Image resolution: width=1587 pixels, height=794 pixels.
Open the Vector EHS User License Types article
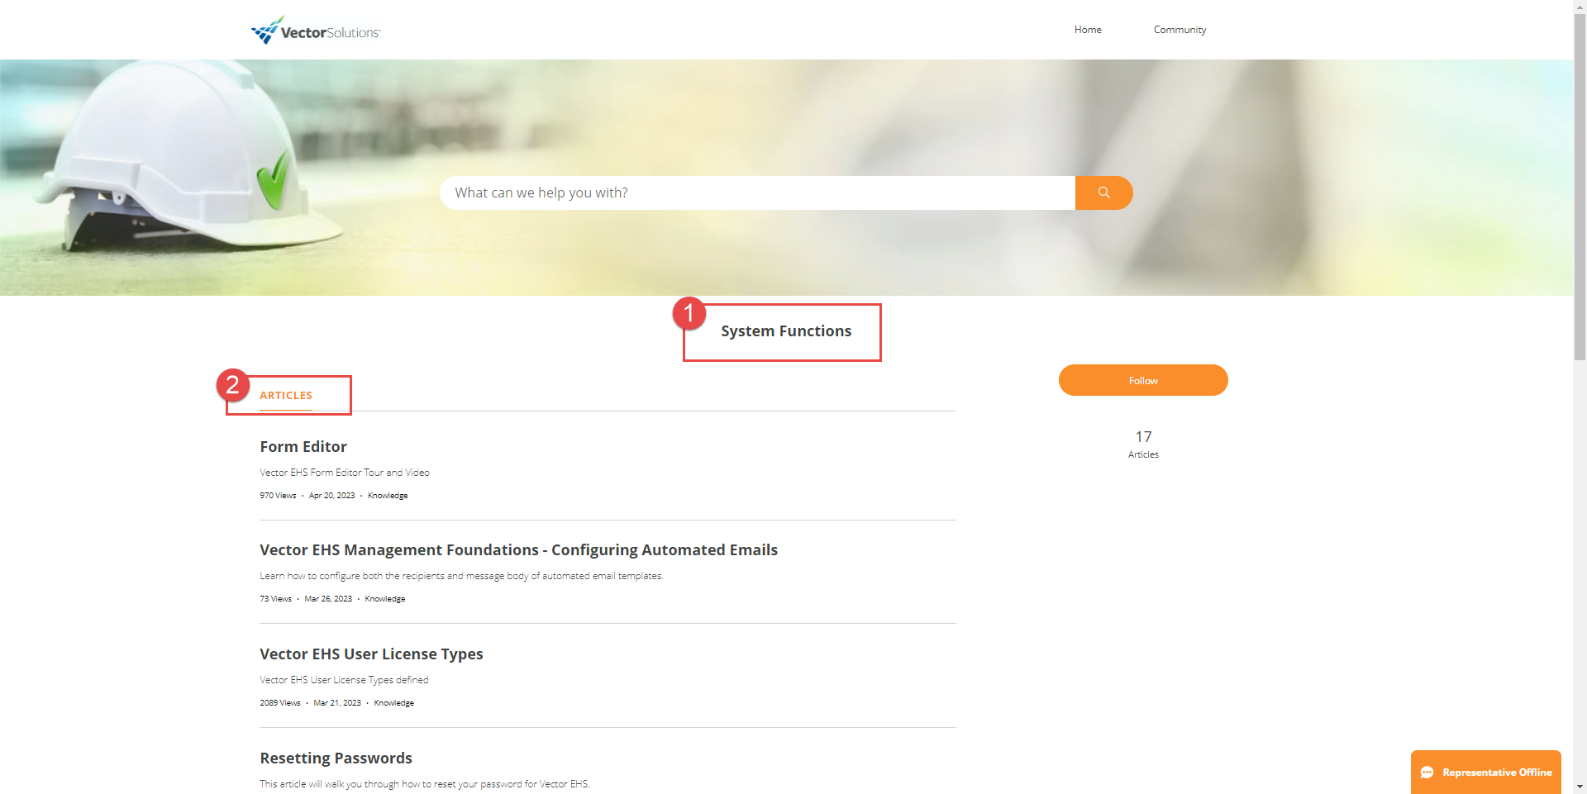[371, 654]
